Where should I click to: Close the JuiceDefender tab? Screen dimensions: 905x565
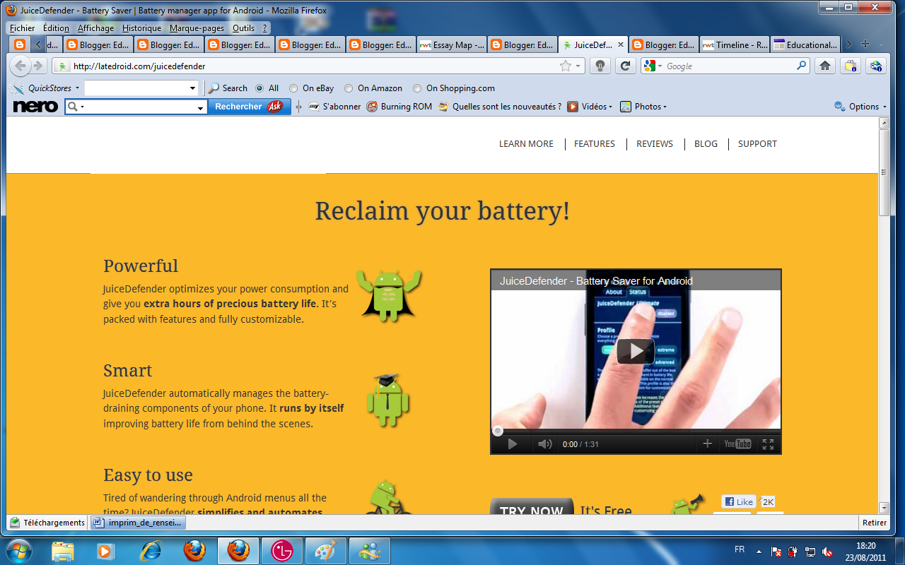point(621,44)
